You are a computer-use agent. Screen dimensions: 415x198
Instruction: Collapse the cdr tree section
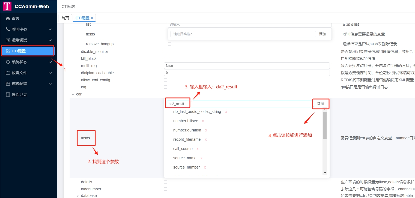pyautogui.click(x=73, y=94)
